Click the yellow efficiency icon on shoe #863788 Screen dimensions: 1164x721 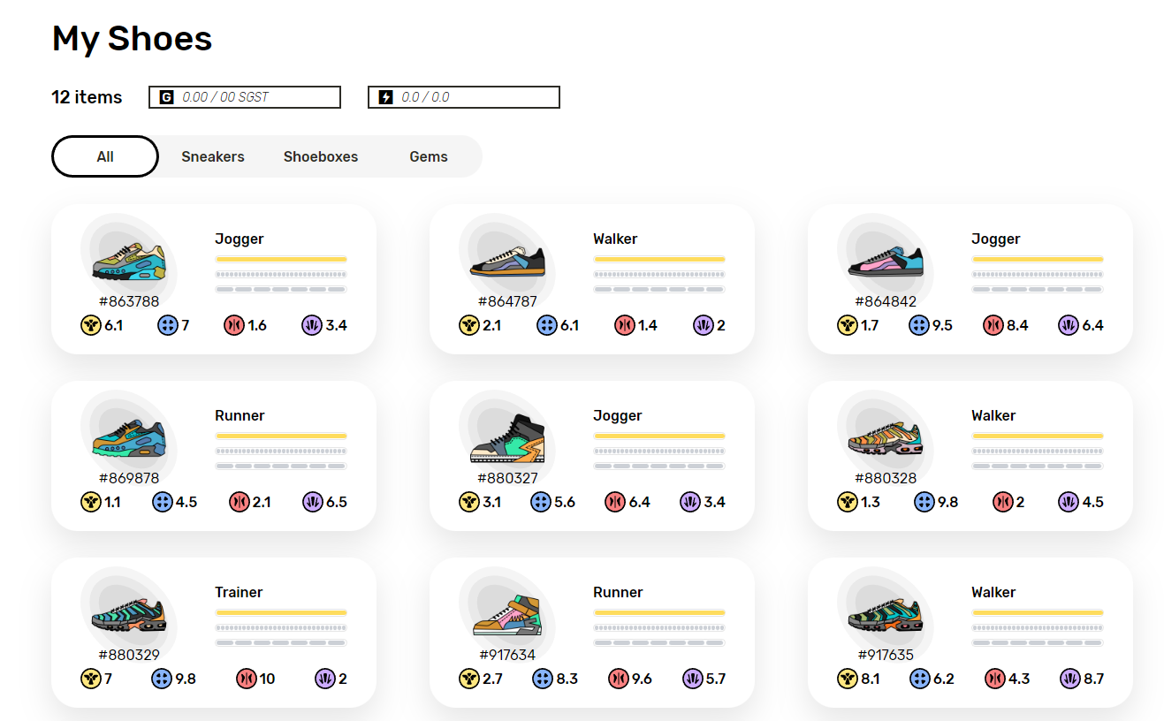pyautogui.click(x=90, y=325)
